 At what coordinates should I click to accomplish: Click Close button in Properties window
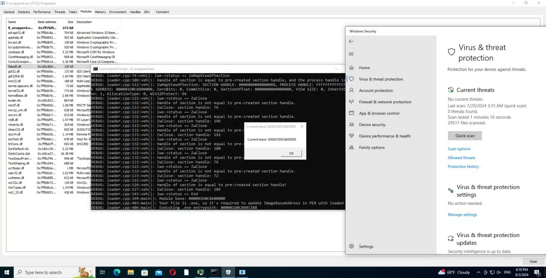point(533,261)
